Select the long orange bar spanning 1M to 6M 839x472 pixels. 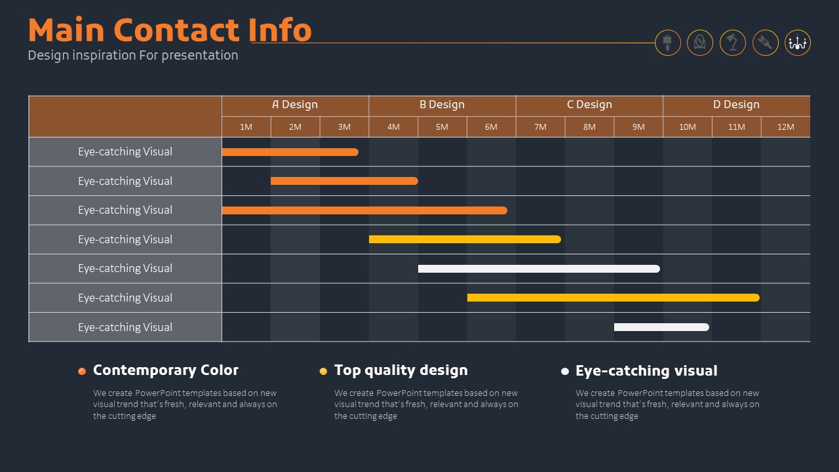[364, 210]
